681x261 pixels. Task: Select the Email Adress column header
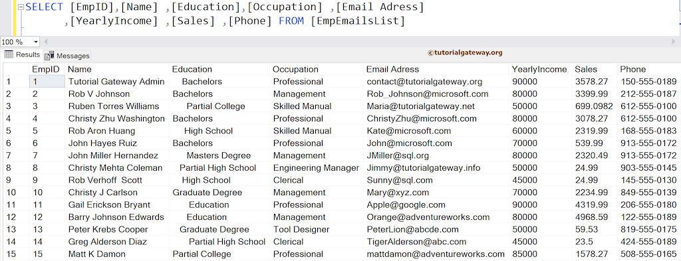click(436, 69)
